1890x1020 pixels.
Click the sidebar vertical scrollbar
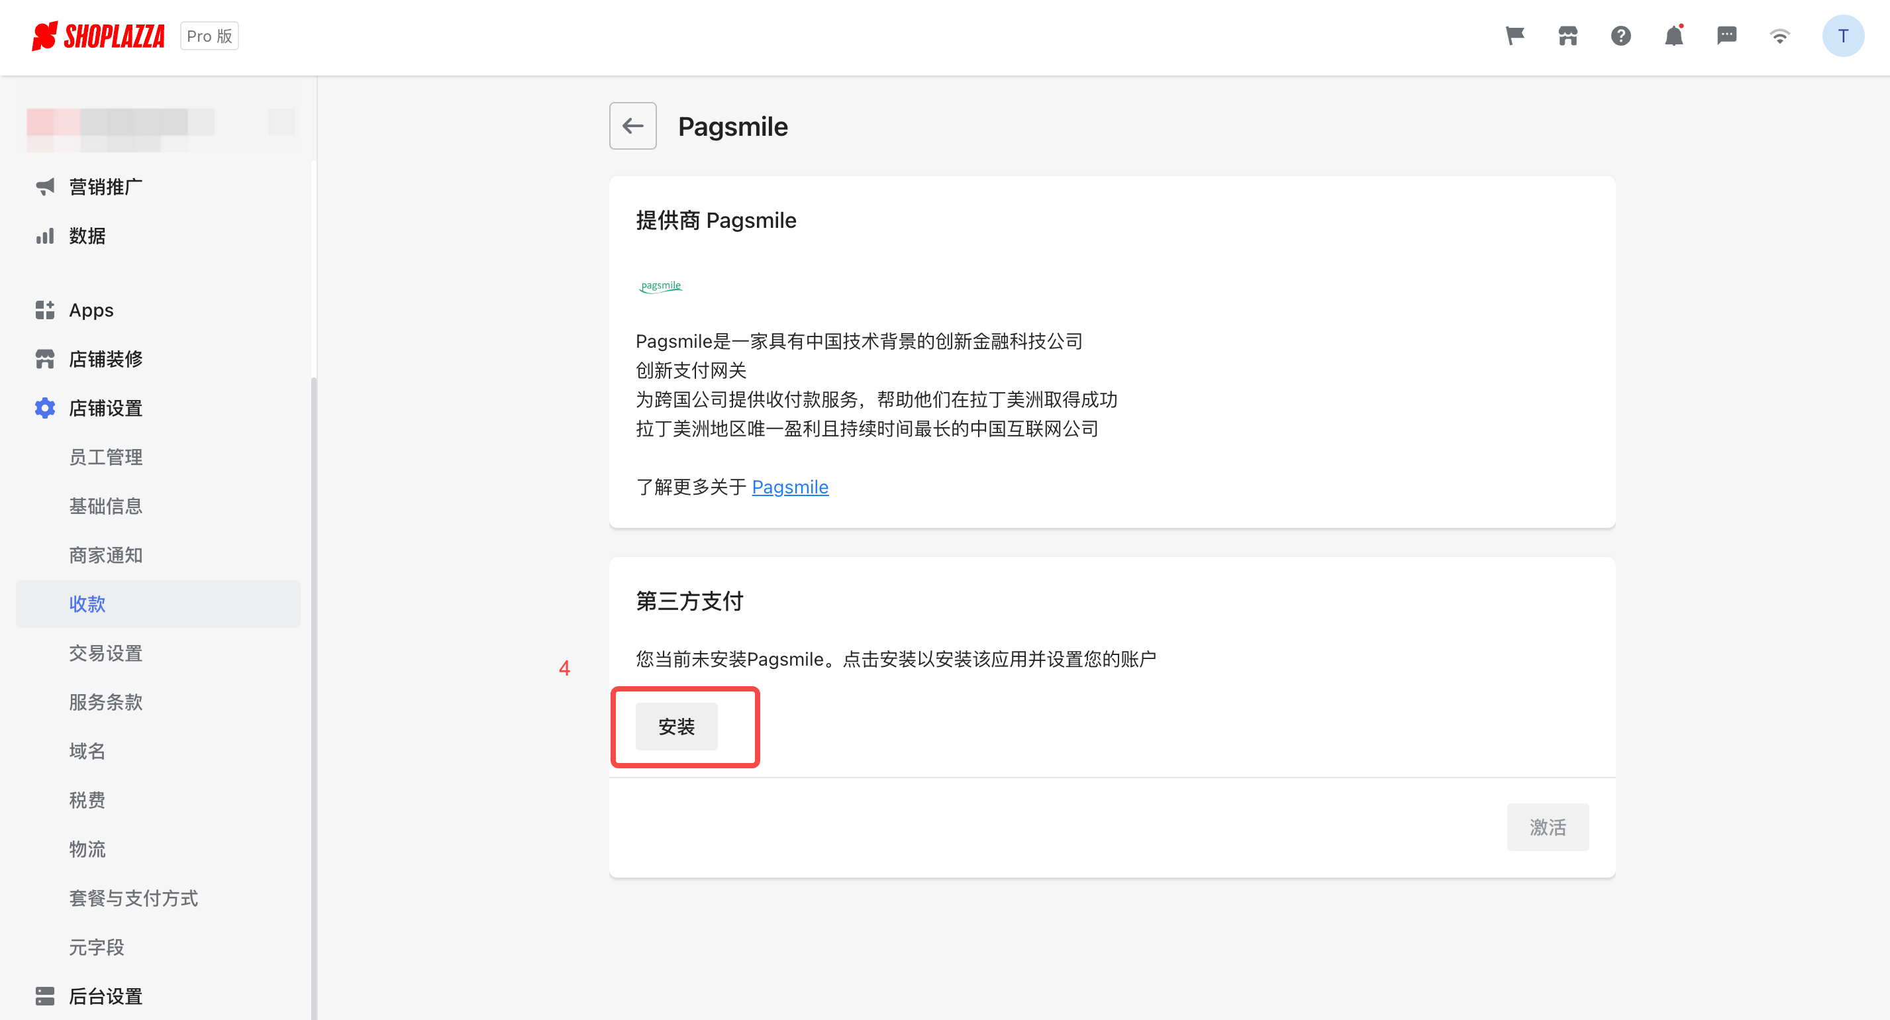point(313,697)
